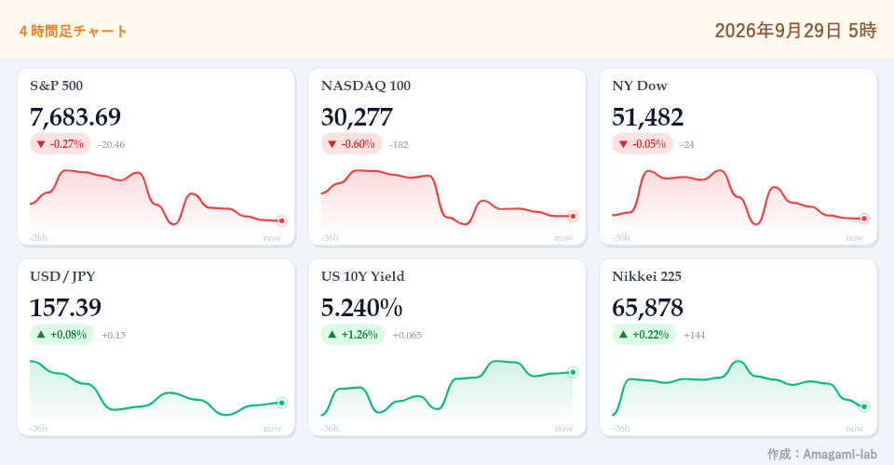The height and width of the screenshot is (465, 894).
Task: Click the +0.13 change text
Action: 114,335
